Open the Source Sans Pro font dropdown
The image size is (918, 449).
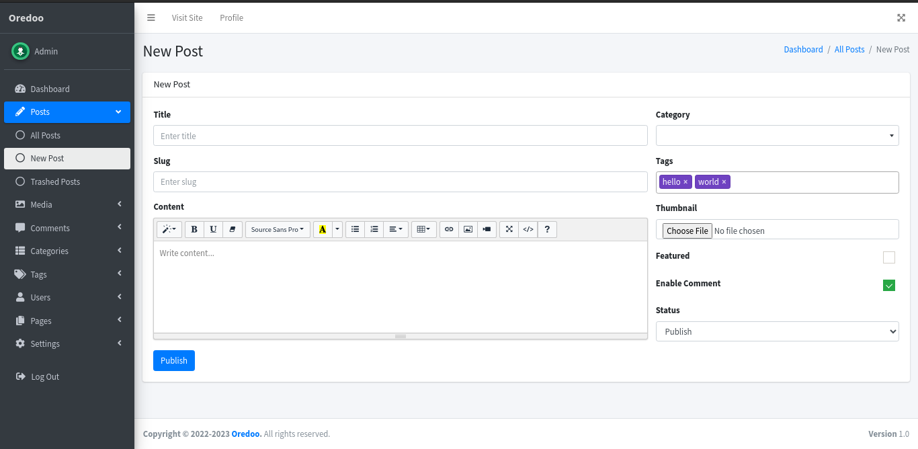(278, 229)
